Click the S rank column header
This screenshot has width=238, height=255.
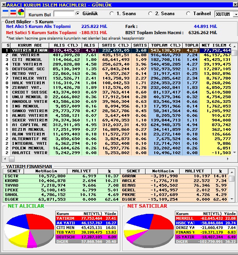[x=6, y=45]
